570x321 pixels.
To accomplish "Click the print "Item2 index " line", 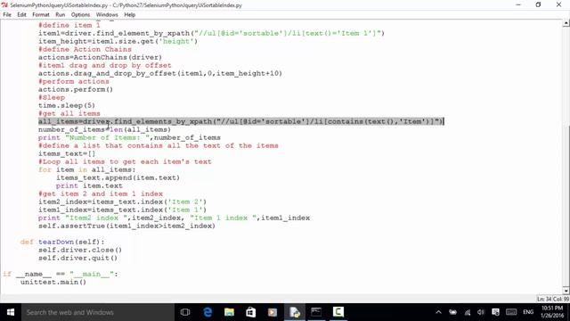I will click(x=175, y=218).
